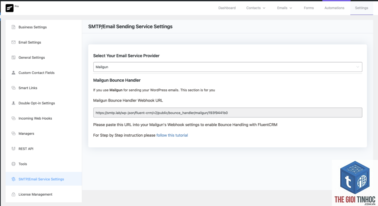Click the FluentCRM logo icon
Image resolution: width=378 pixels, height=206 pixels.
click(9, 8)
